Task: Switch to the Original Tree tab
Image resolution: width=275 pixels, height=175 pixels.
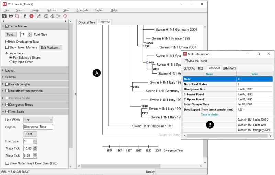Action: coord(87,23)
